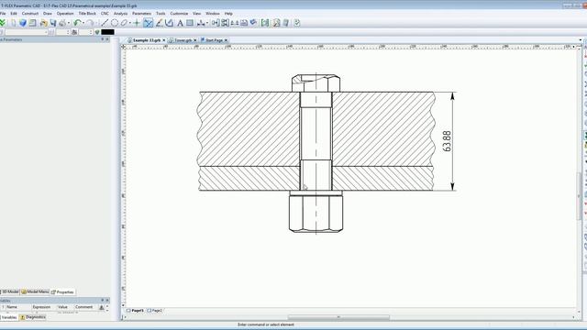Click the new document icon
The image size is (587, 330).
point(13,23)
